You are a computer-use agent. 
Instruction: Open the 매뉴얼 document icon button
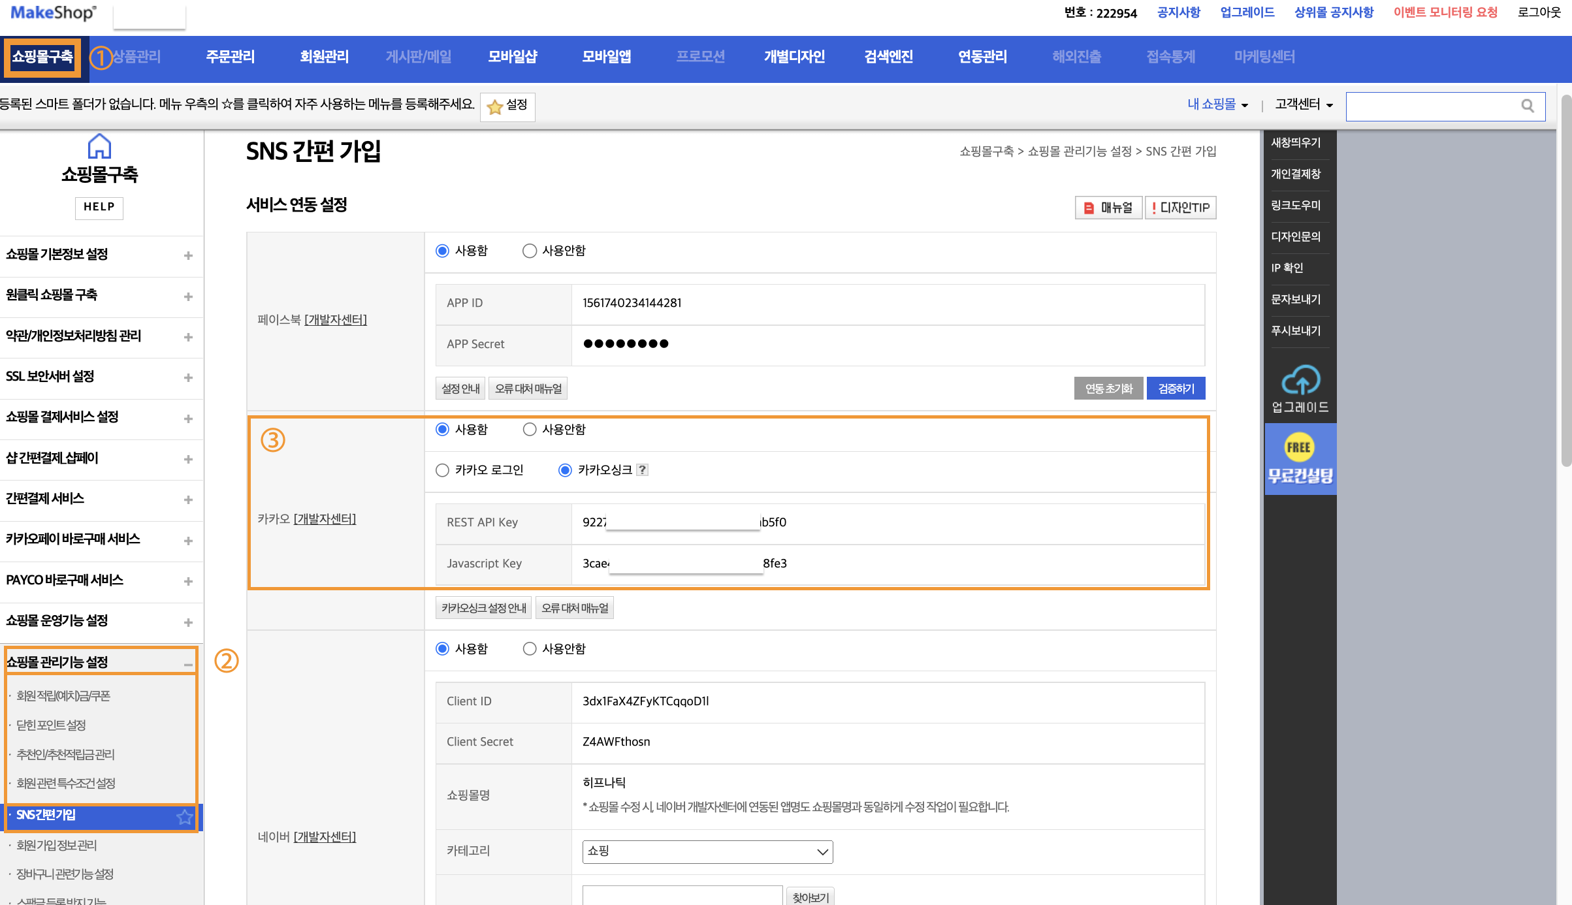(x=1108, y=208)
